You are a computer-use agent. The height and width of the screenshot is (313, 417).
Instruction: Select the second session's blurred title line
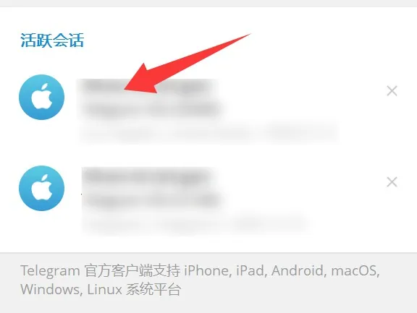tap(149, 176)
